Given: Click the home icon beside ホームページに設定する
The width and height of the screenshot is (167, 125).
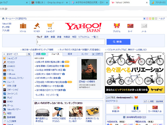Looking at the screenshot, I should 3,18.
